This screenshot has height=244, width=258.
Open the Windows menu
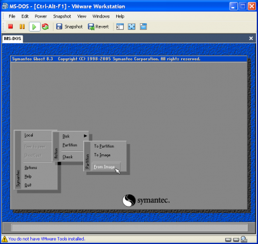pyautogui.click(x=101, y=16)
